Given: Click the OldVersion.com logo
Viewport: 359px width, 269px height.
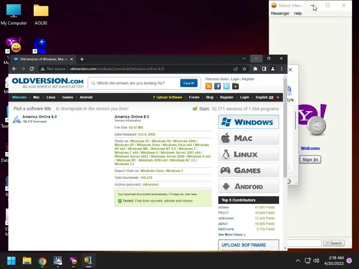Looking at the screenshot, I should tap(48, 83).
